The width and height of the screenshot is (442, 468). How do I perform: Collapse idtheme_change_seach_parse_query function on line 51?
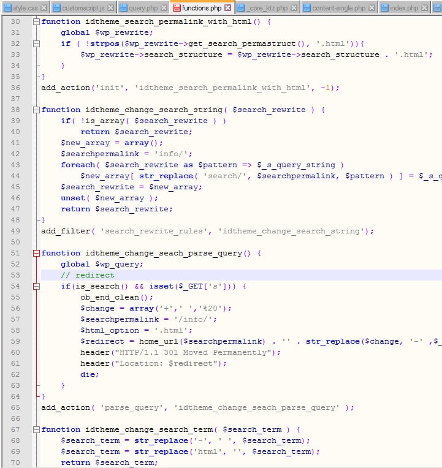(36, 254)
